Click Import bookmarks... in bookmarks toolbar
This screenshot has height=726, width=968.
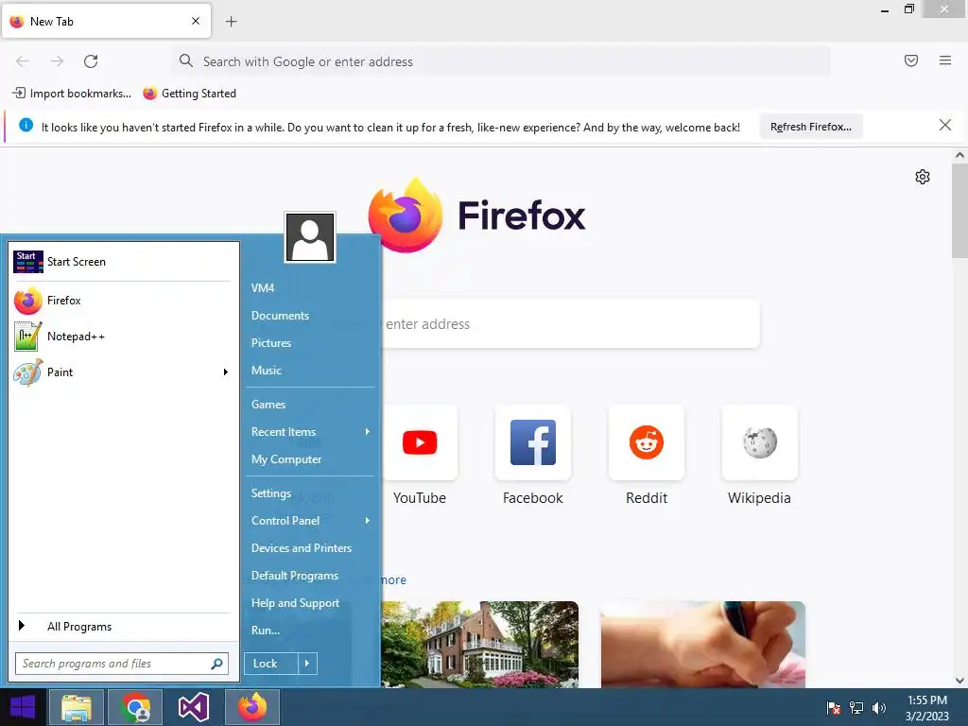[72, 94]
